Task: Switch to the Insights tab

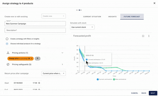Action: click(112, 17)
